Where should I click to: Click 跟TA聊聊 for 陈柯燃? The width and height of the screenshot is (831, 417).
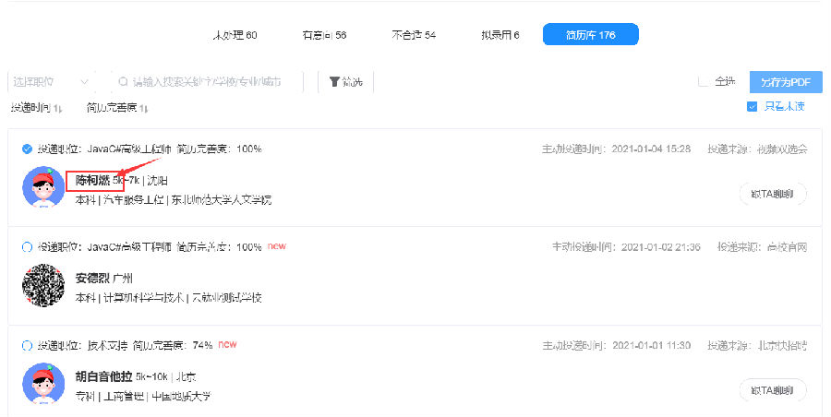pos(773,194)
